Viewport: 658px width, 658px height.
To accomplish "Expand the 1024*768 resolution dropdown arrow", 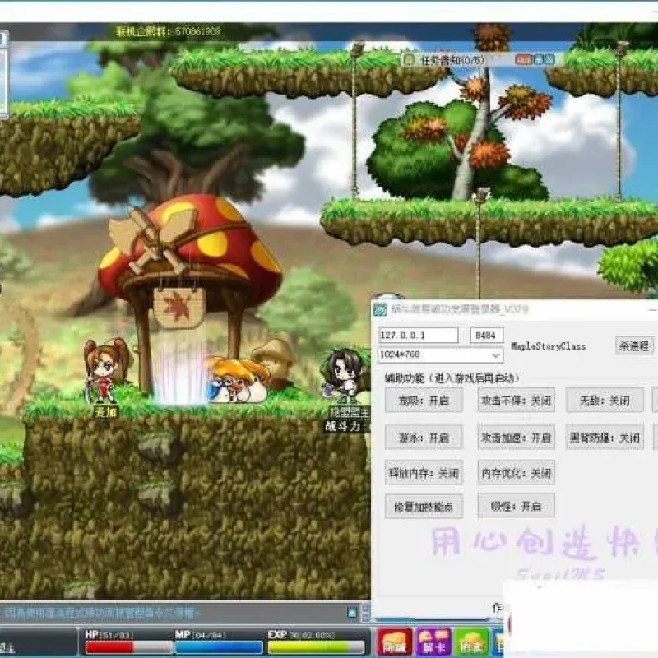I will pos(496,355).
